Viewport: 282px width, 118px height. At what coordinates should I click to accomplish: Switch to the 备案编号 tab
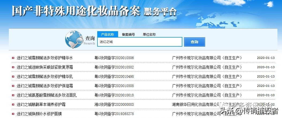point(128,35)
